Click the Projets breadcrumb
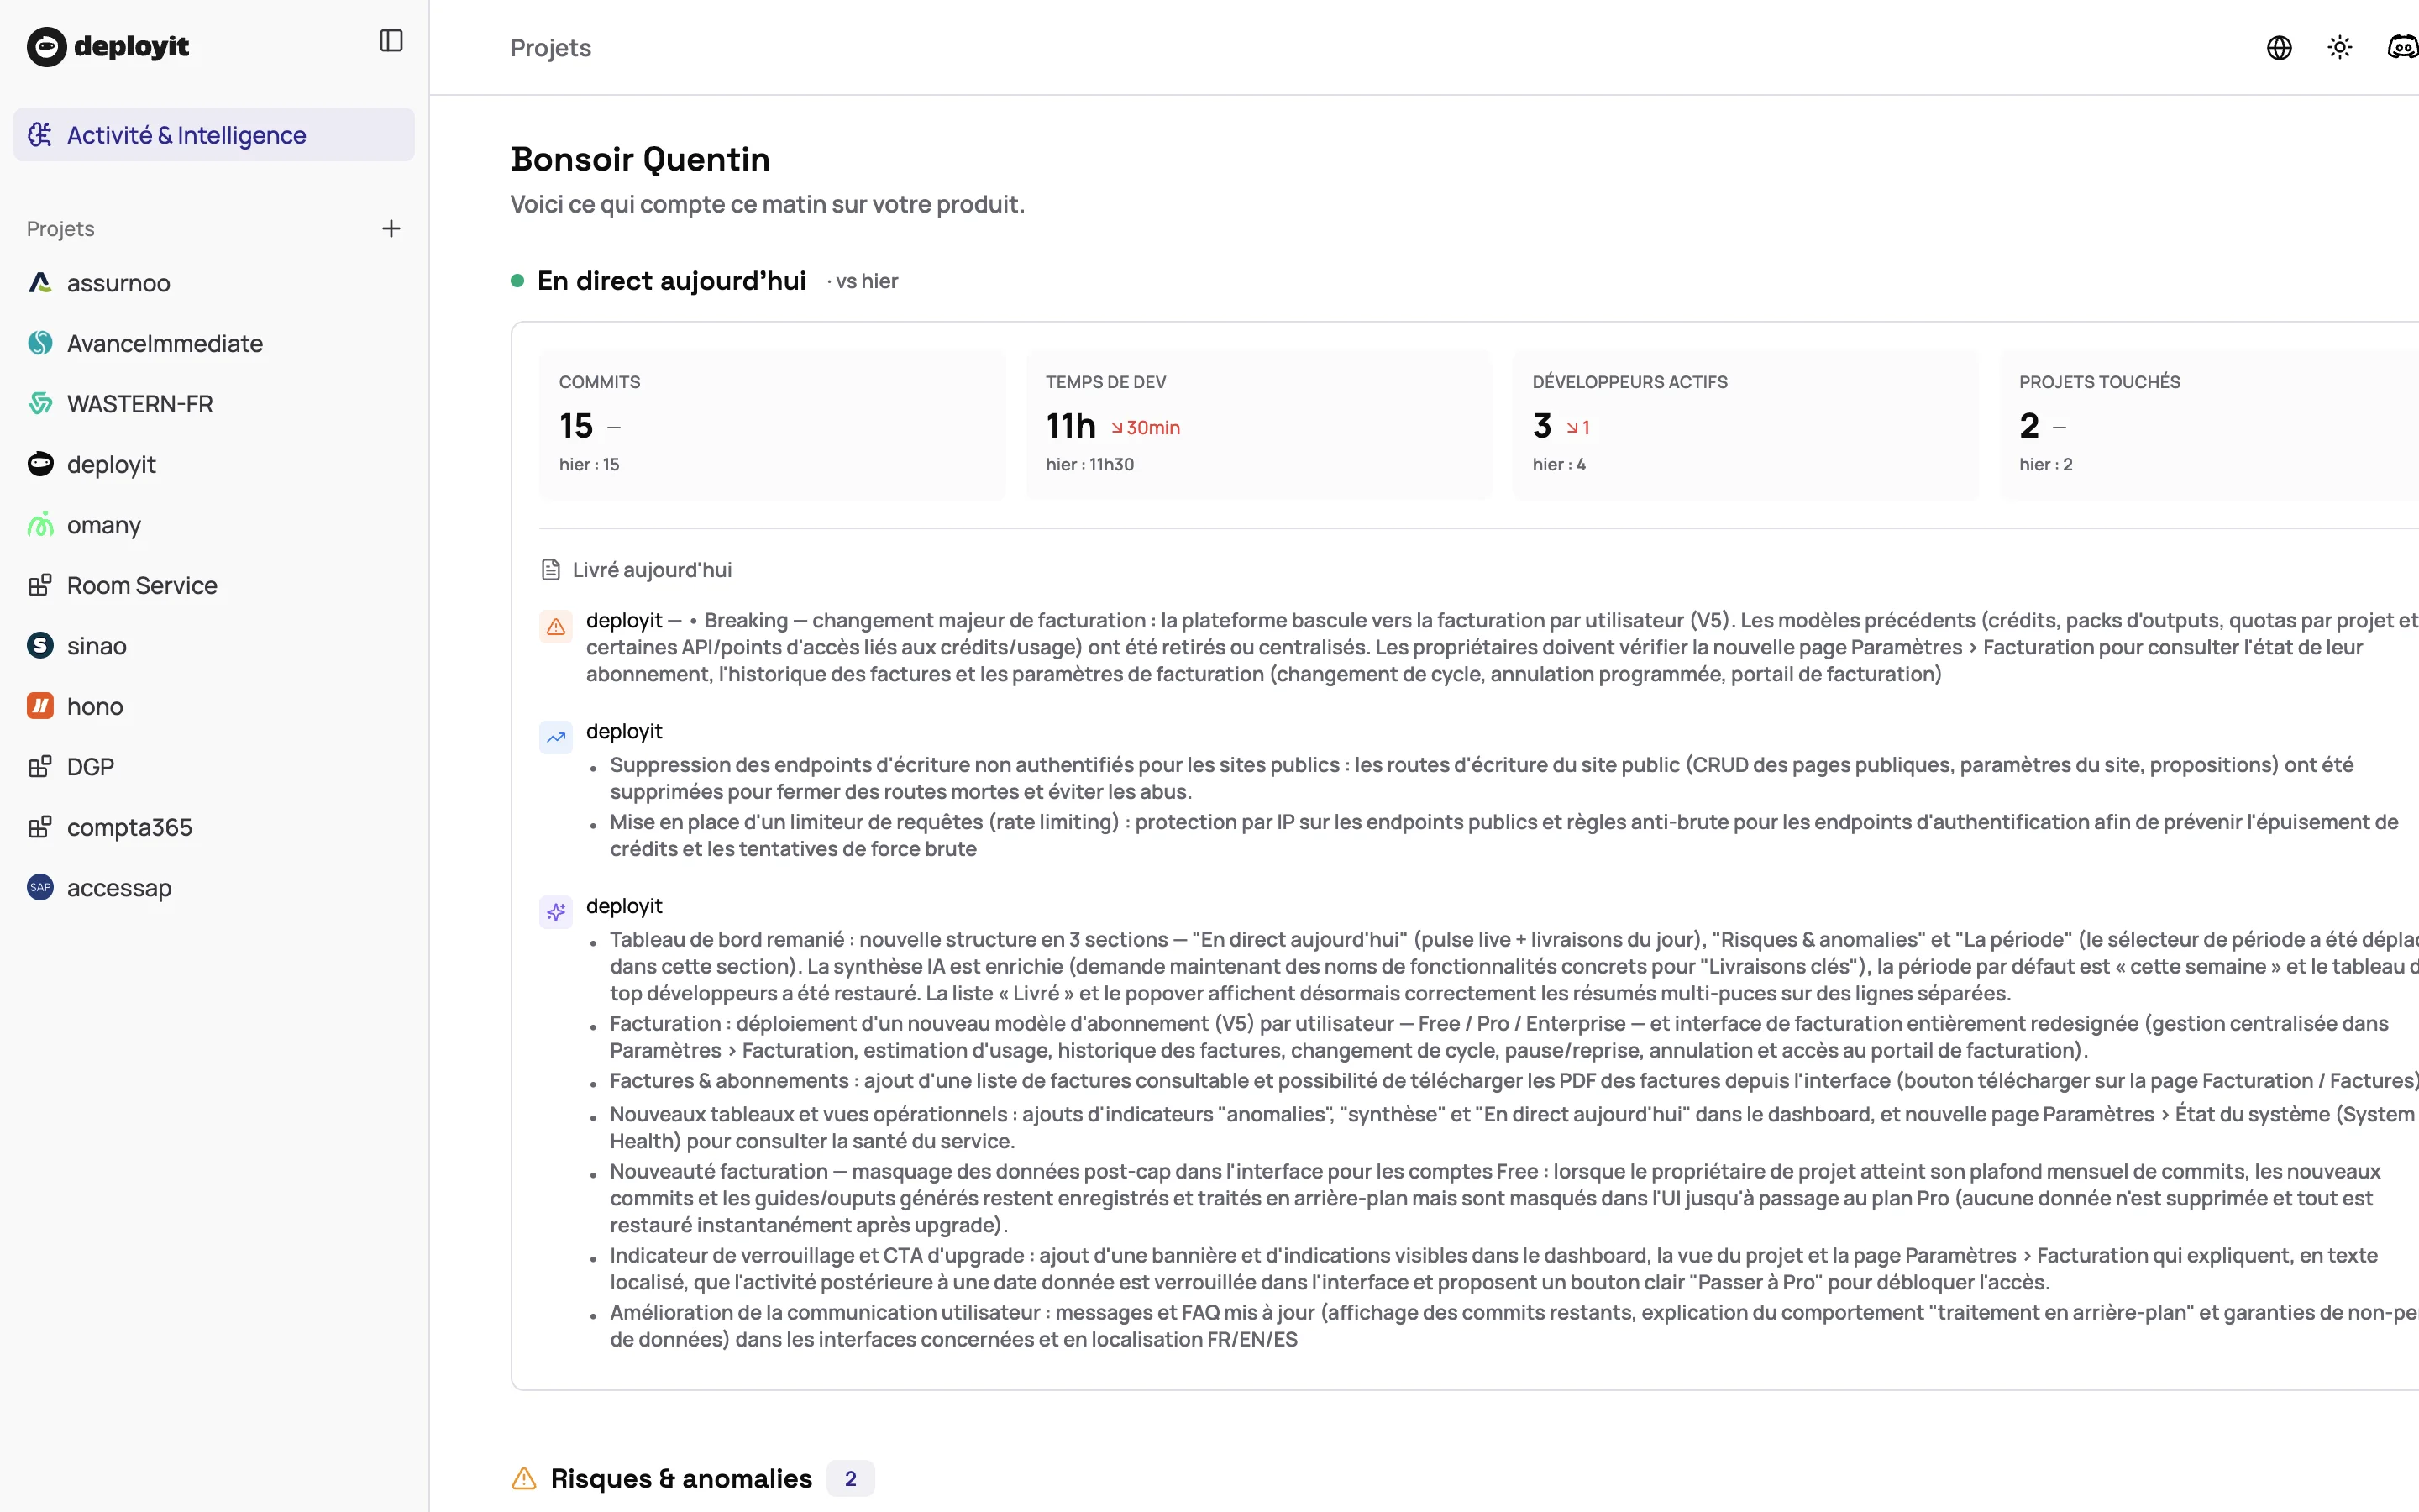 point(550,48)
